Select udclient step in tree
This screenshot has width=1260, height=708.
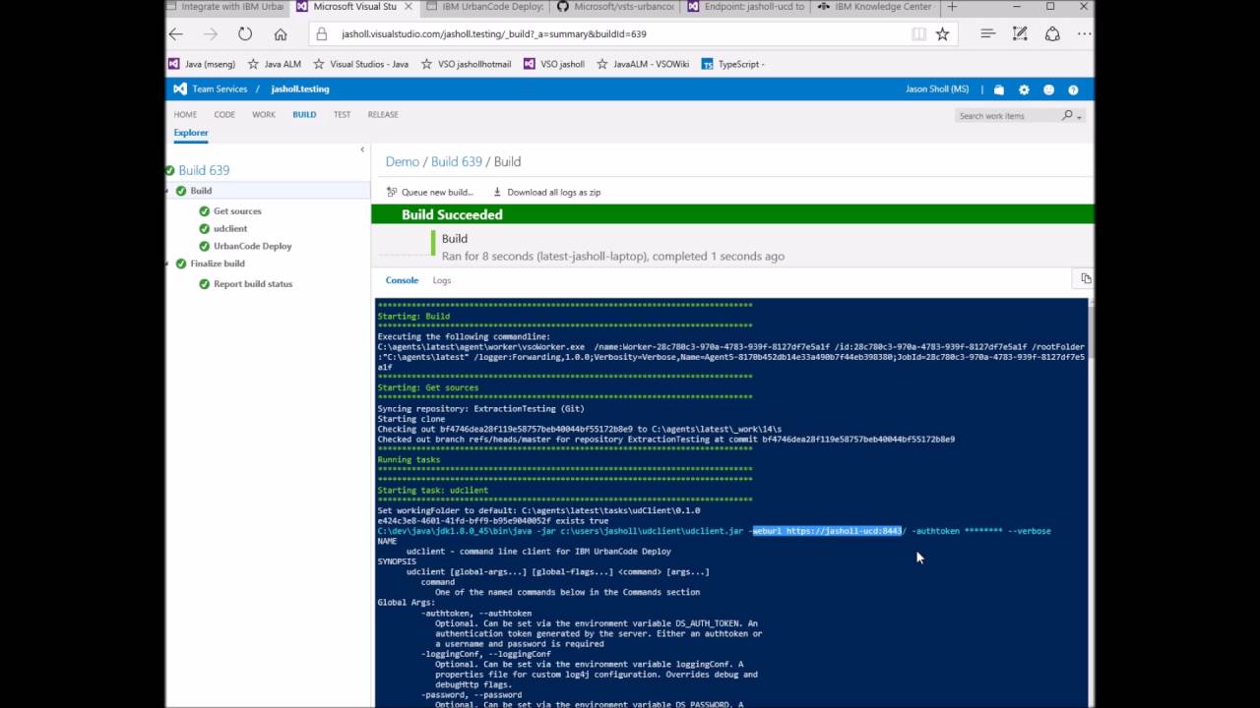[x=230, y=229]
